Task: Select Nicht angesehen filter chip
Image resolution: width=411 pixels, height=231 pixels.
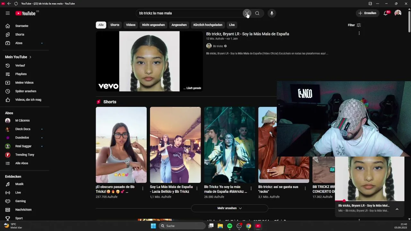Action: 153,25
